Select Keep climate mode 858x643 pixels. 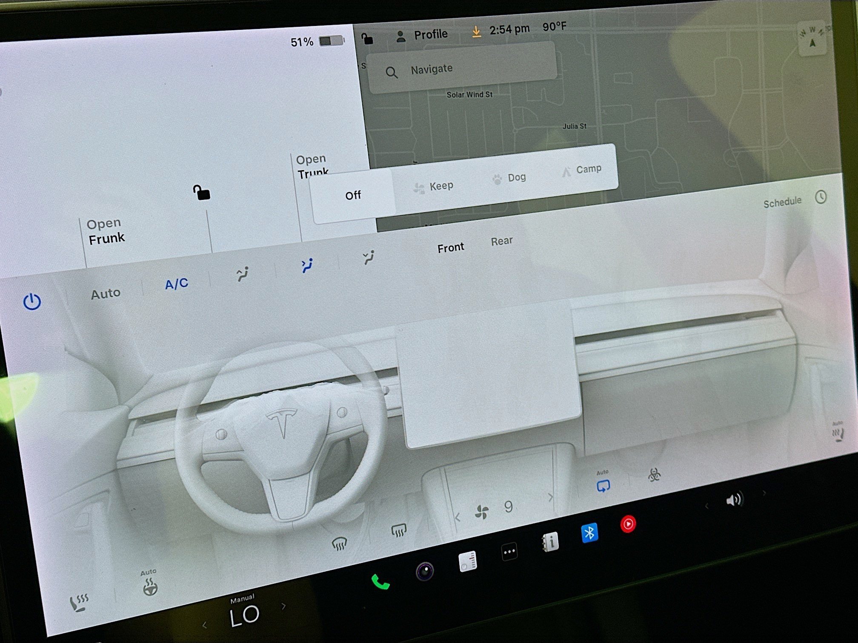coord(433,187)
